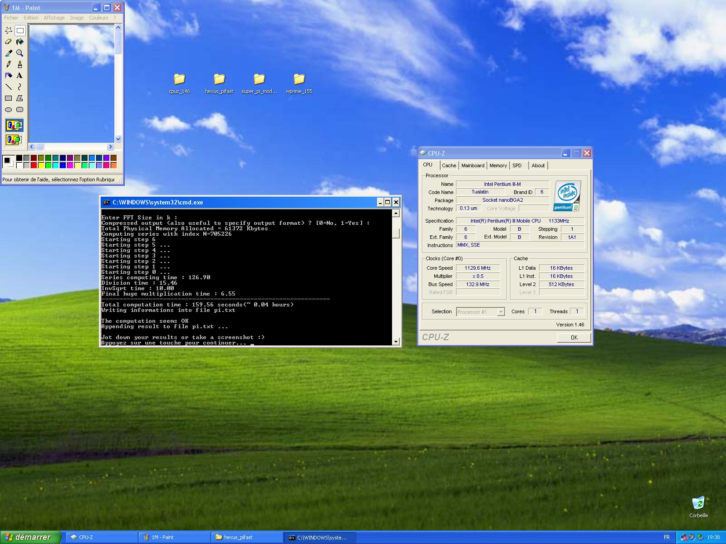Choose the Curve tool in Paint
Viewport: 726px width, 544px height.
tap(20, 87)
